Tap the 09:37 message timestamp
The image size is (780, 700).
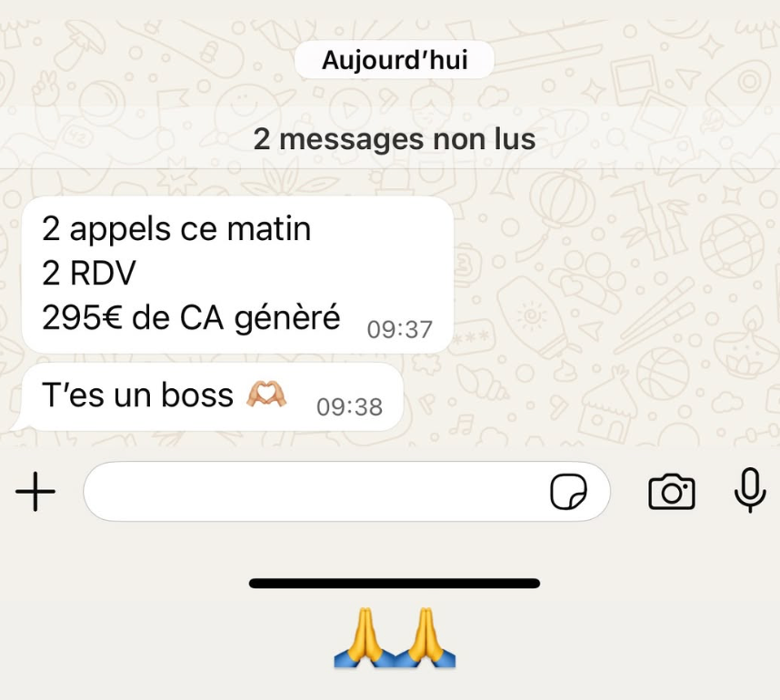point(399,330)
